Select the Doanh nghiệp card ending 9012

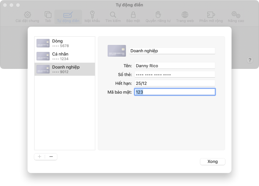65,69
